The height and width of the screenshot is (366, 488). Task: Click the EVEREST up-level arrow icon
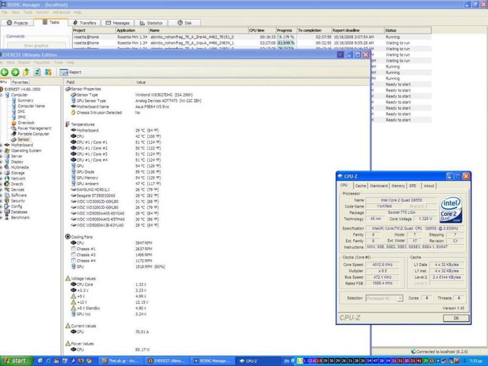point(26,72)
